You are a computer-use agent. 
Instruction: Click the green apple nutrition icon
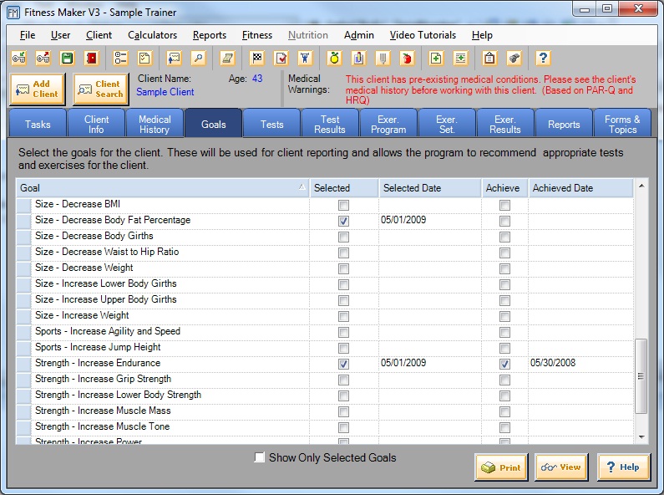click(334, 58)
